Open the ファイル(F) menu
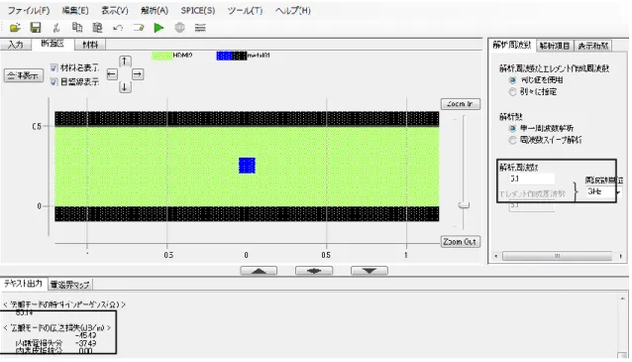Viewport: 632px width, 362px height. click(29, 11)
